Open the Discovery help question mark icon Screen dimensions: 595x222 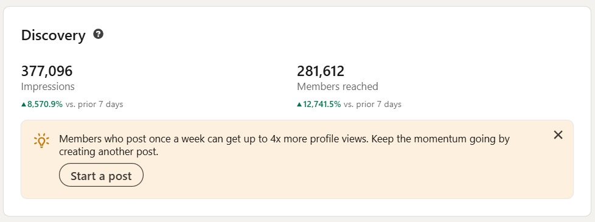click(x=99, y=34)
